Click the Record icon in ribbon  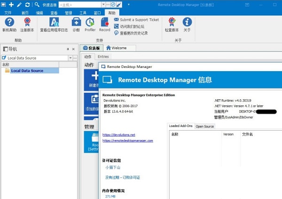pos(104,25)
